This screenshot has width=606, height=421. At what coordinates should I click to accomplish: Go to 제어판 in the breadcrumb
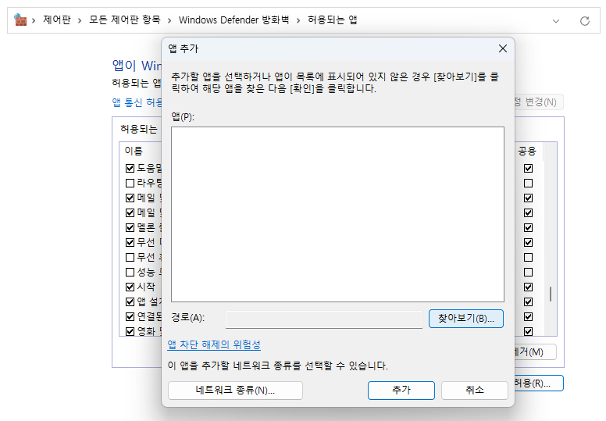click(x=57, y=20)
